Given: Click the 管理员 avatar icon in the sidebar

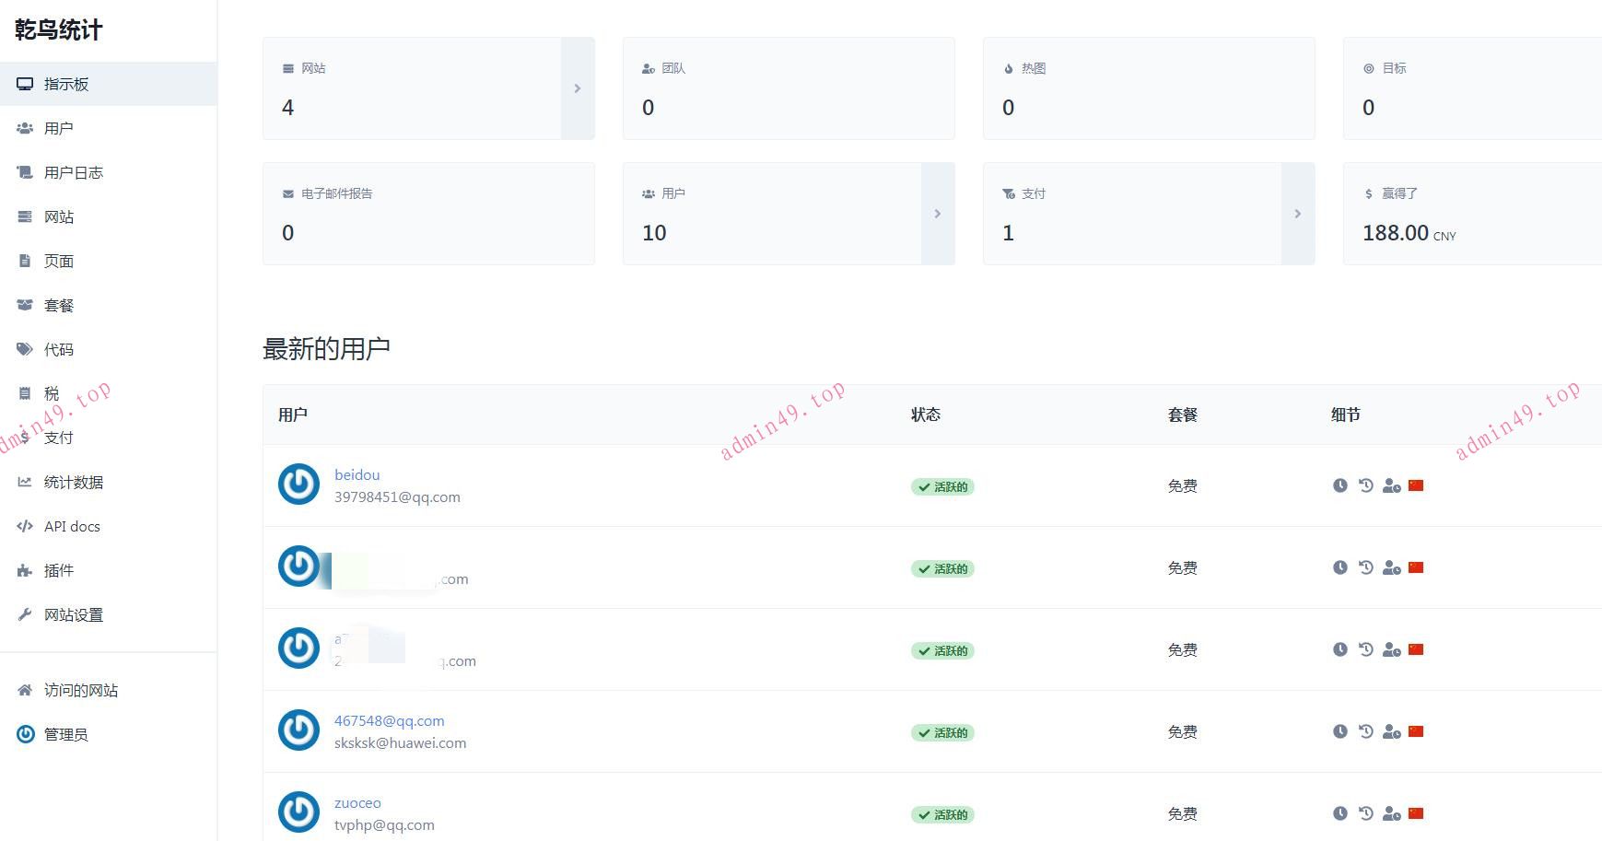Looking at the screenshot, I should coord(26,734).
